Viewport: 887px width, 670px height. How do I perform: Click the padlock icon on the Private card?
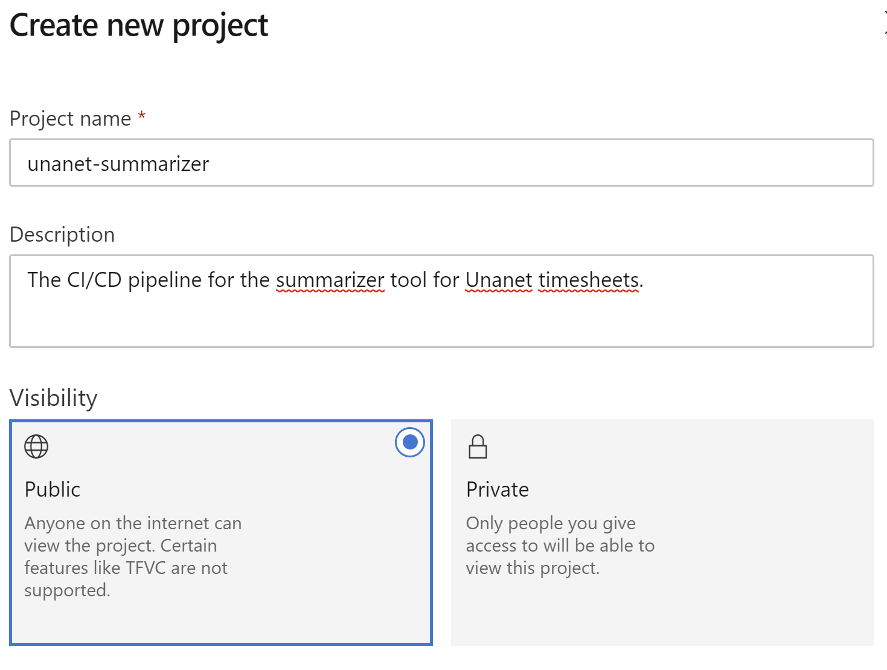(x=477, y=446)
